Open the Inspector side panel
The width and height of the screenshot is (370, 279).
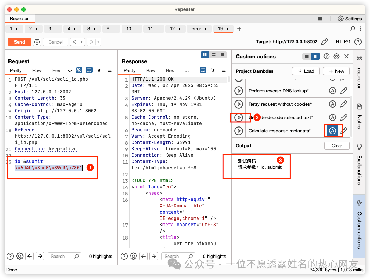point(359,72)
